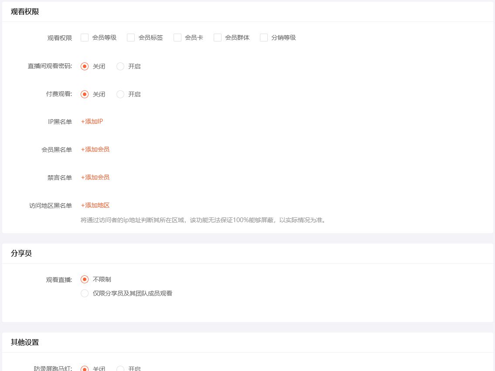Image resolution: width=495 pixels, height=371 pixels.
Task: Click the 分享员 section heading
Action: (x=21, y=254)
